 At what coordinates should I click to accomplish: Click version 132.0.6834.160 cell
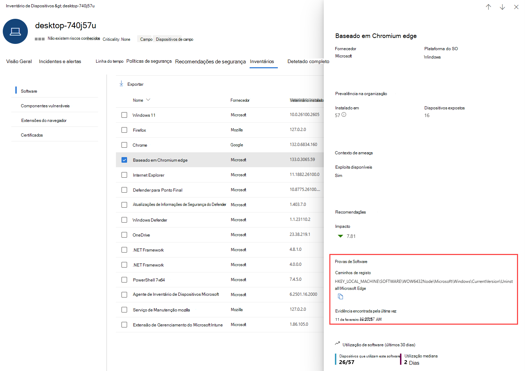[304, 145]
